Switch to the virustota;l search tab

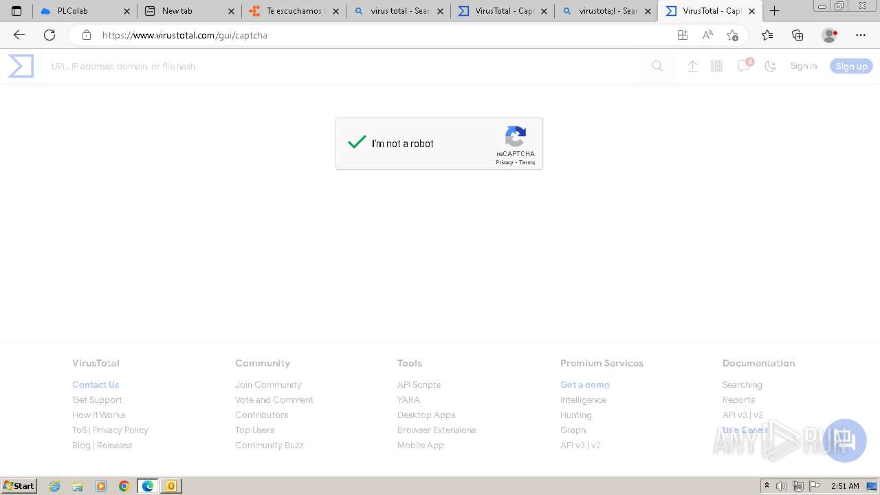608,11
